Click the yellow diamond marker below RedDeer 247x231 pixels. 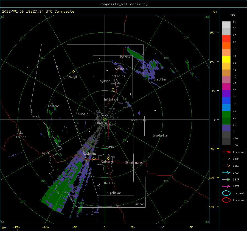[x=113, y=89]
